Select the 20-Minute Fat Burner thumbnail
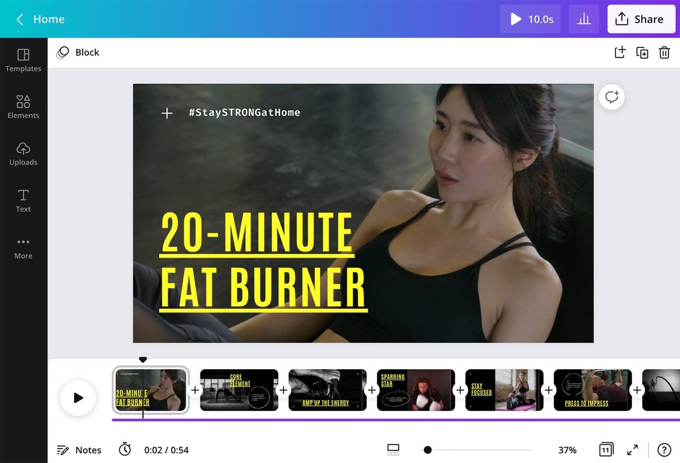The height and width of the screenshot is (463, 680). pyautogui.click(x=150, y=390)
